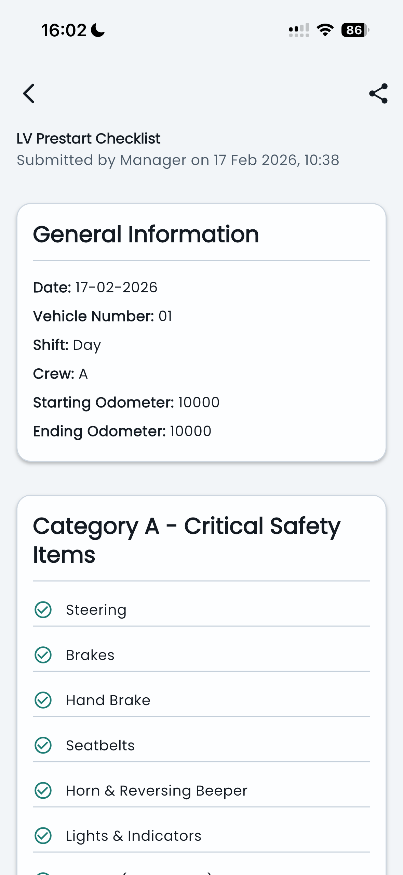Viewport: 403px width, 875px height.
Task: Tap the back arrow chevron
Action: pos(29,93)
